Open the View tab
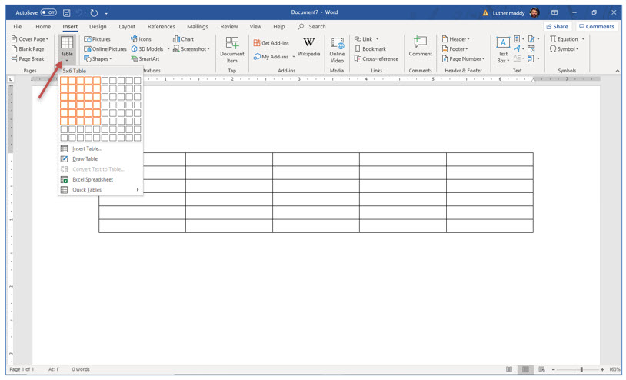The height and width of the screenshot is (380, 626). pos(255,26)
